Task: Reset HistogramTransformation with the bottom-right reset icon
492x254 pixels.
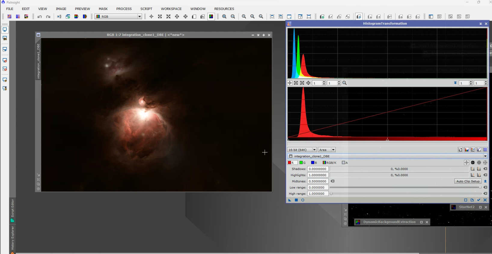Action: pyautogui.click(x=485, y=200)
